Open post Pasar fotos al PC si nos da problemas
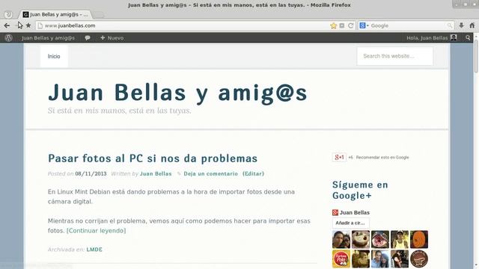 click(153, 158)
